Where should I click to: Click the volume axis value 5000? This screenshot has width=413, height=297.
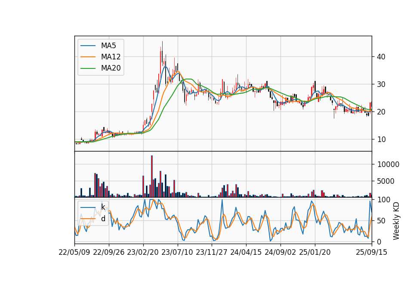point(386,181)
